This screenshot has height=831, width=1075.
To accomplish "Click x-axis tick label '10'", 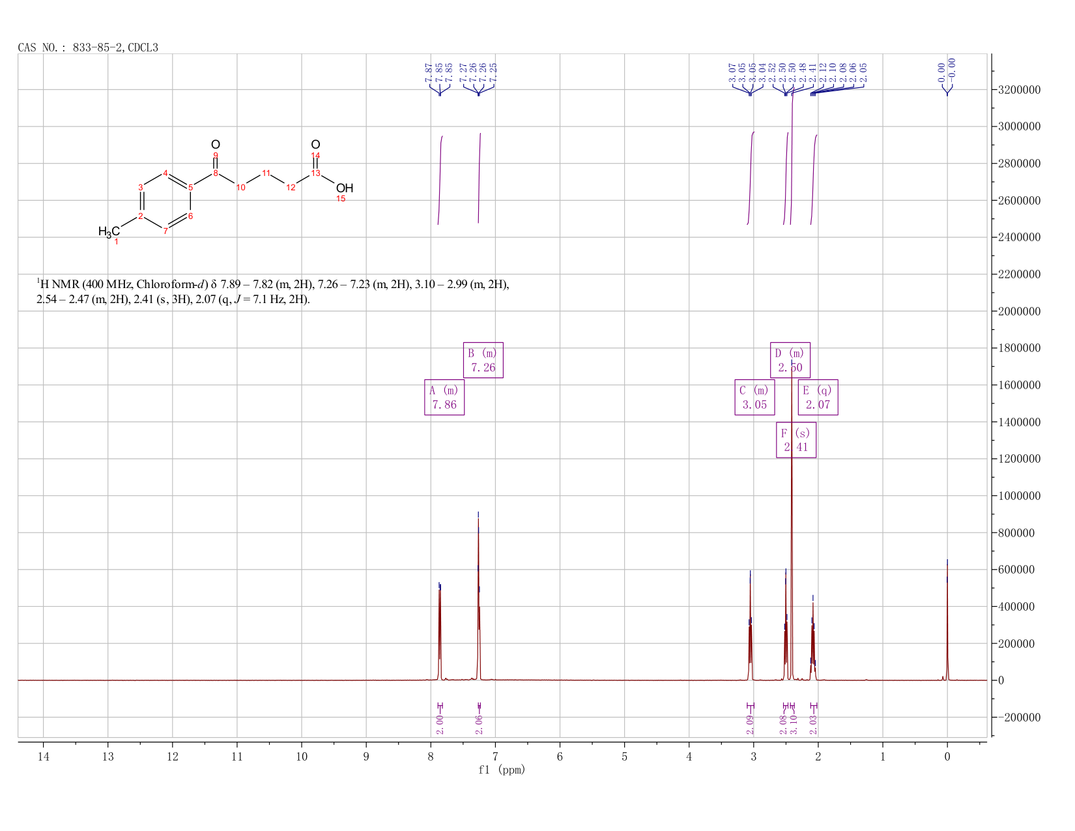I will (x=302, y=756).
